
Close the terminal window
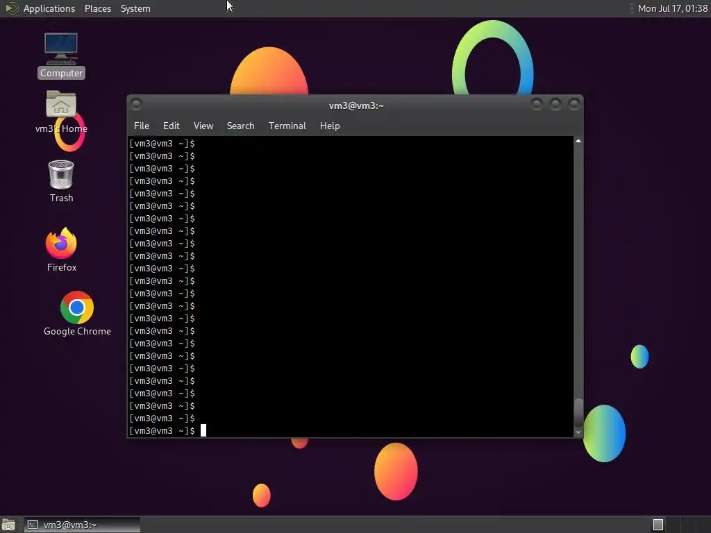click(574, 104)
